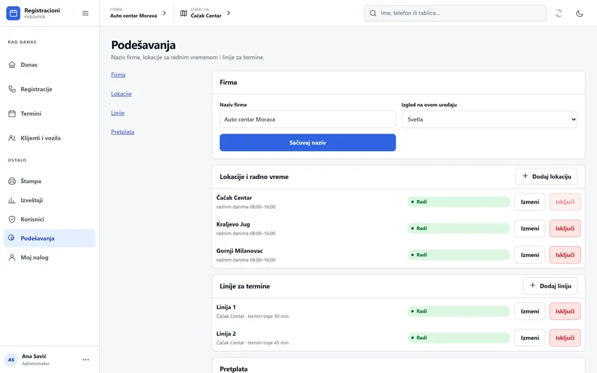Click the printer icon beside Štampa
This screenshot has height=373, width=597.
coord(12,181)
